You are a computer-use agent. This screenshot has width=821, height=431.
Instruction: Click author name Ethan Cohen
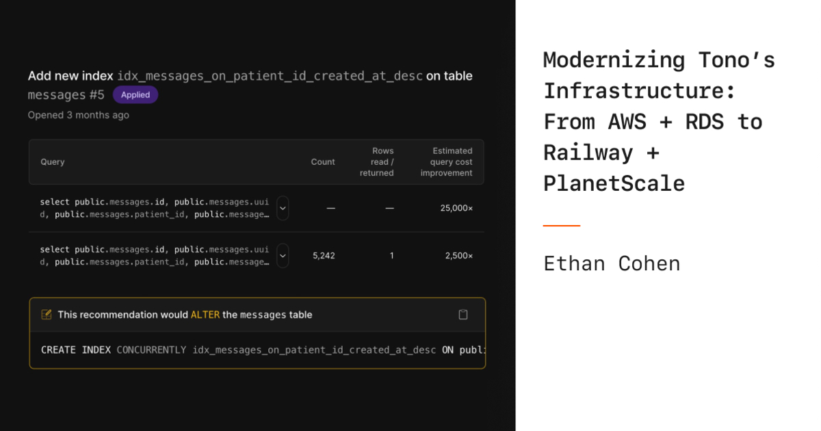click(x=612, y=263)
